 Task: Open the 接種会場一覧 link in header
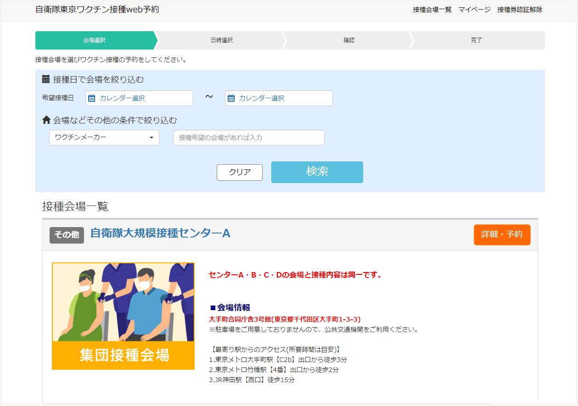[432, 10]
